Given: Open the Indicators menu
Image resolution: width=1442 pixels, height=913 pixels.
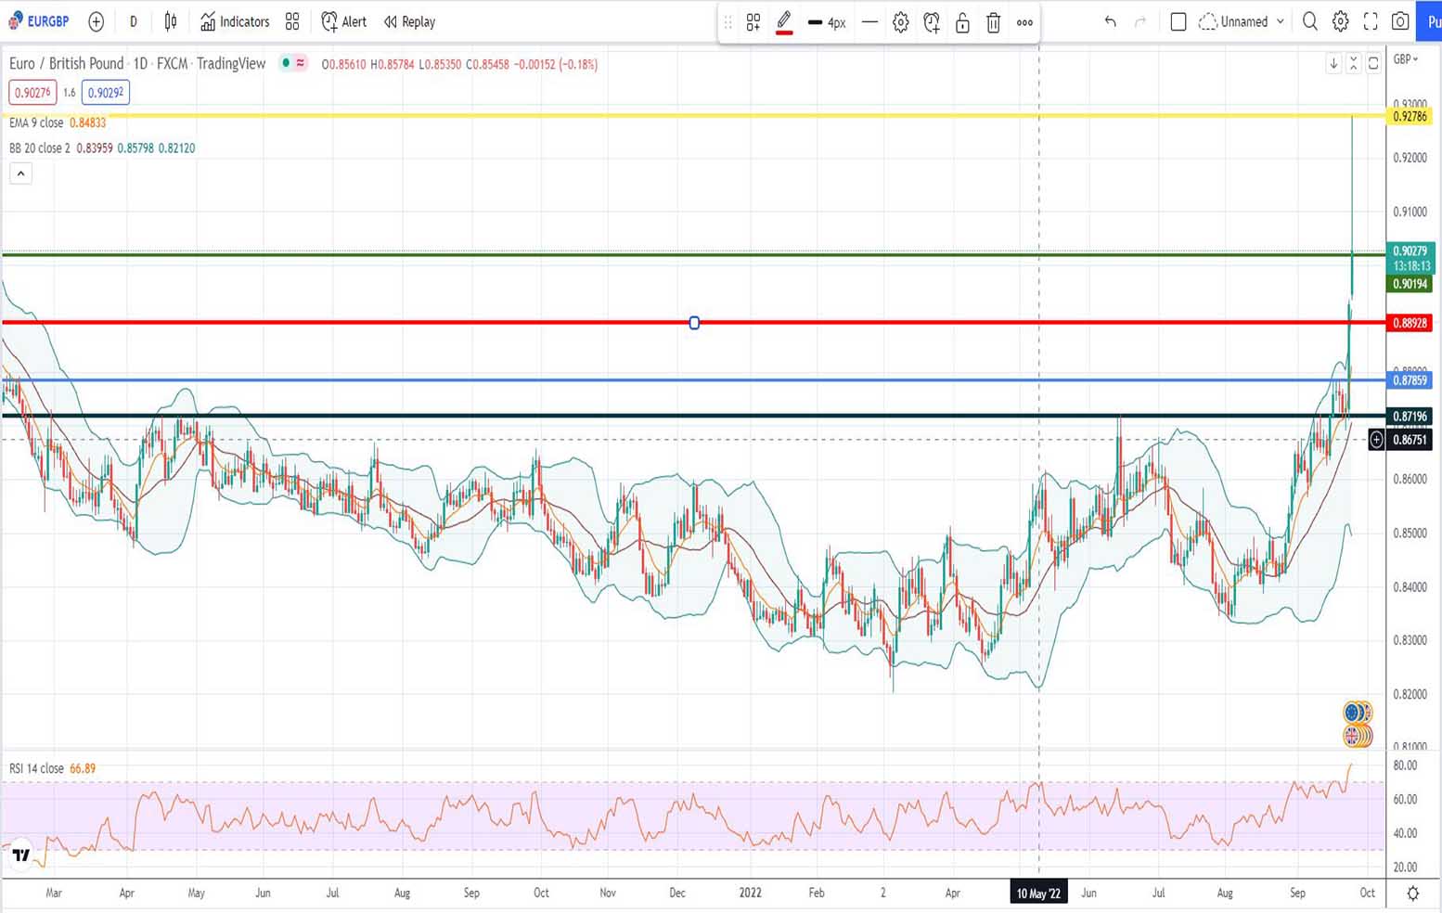Looking at the screenshot, I should coord(235,21).
